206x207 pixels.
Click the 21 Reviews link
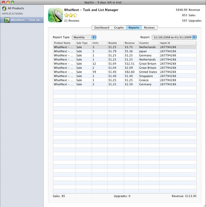[72, 21]
